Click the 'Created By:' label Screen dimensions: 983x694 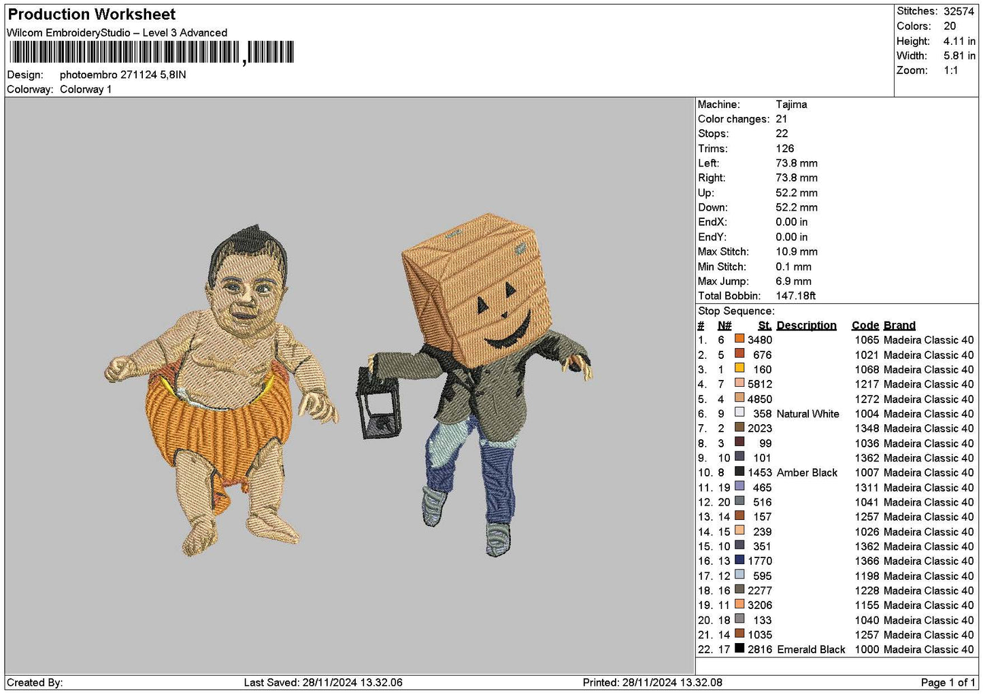pos(35,682)
